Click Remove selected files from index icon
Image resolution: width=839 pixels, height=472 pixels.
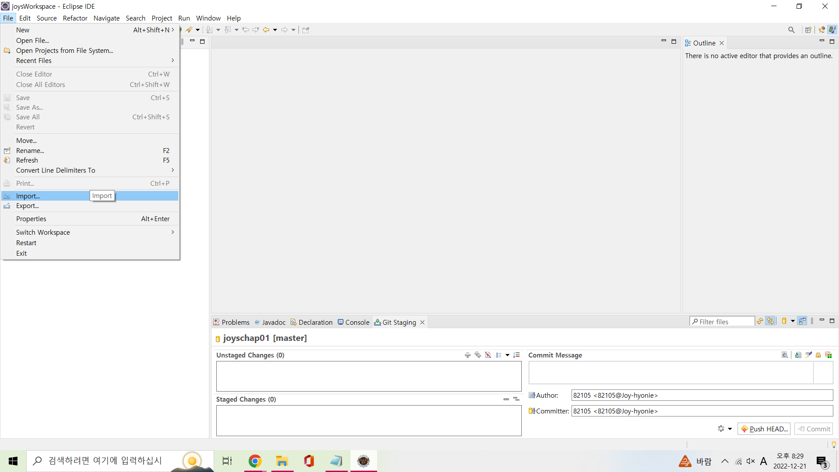[x=506, y=399]
